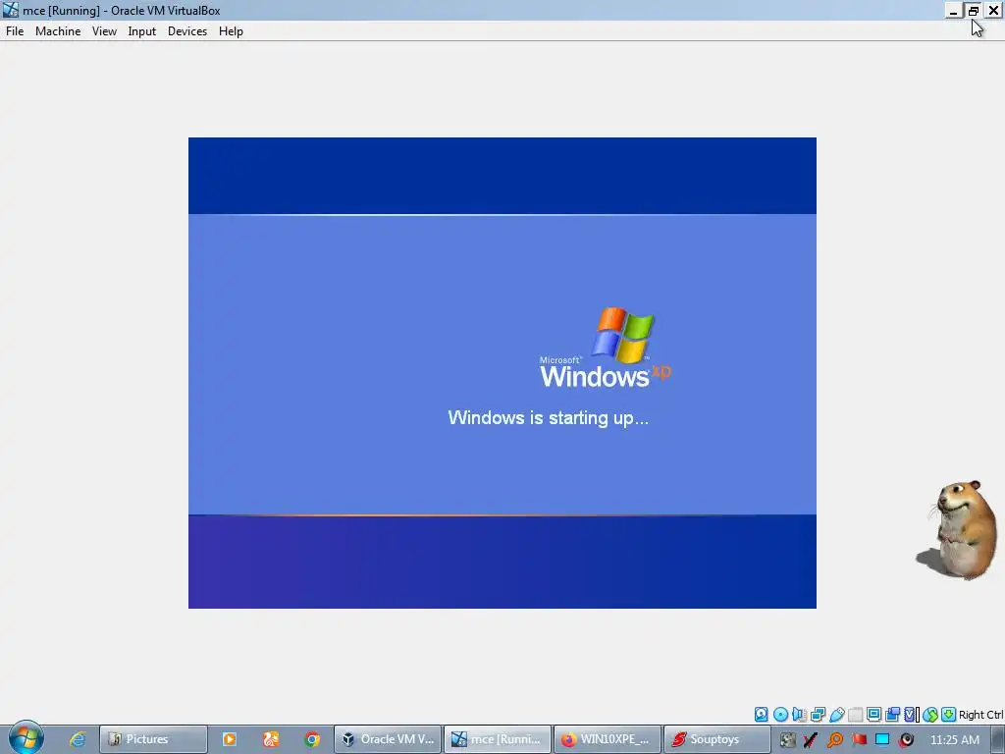This screenshot has height=754, width=1005.
Task: Click the Show desktop button
Action: click(x=997, y=739)
